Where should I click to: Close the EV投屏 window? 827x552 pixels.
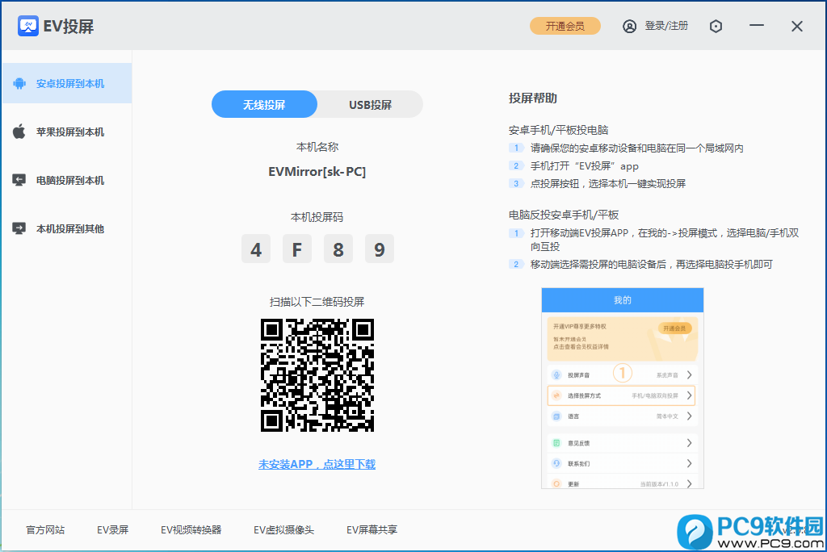[797, 27]
